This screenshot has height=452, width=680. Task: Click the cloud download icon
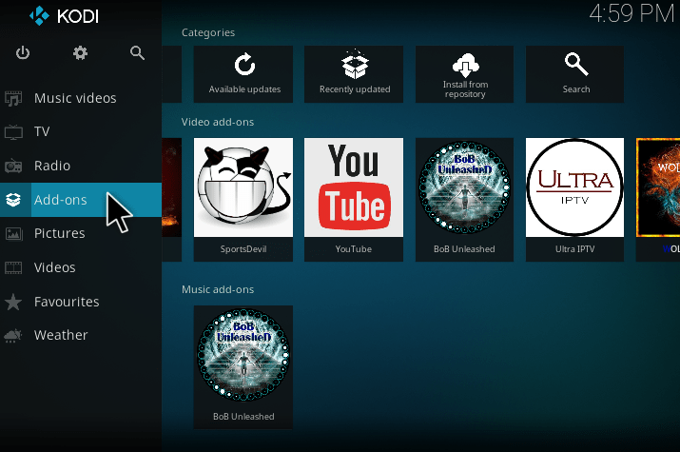point(466,65)
